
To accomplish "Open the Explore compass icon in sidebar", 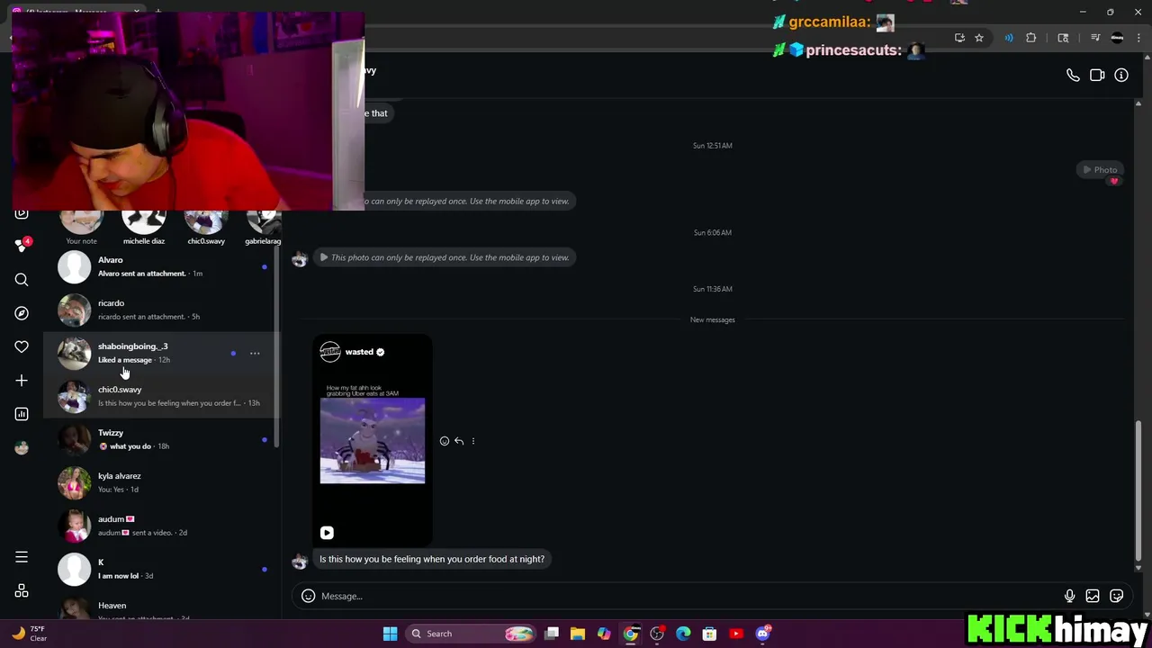I will coord(22,313).
